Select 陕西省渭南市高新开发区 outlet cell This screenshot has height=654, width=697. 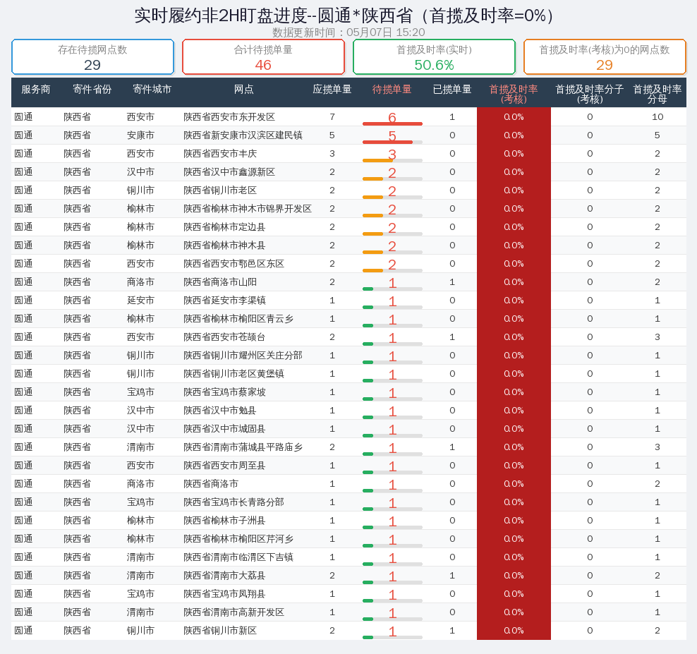click(x=234, y=612)
